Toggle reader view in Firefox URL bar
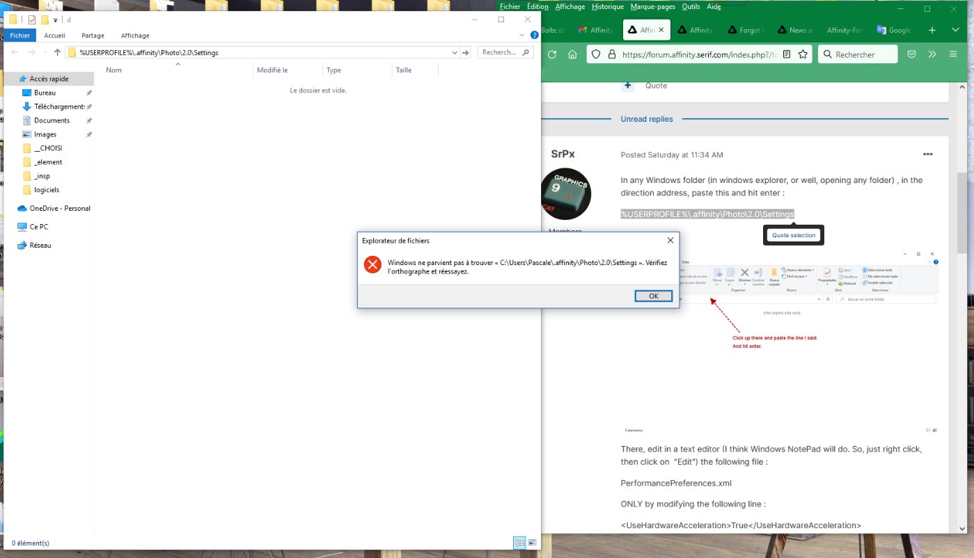This screenshot has height=558, width=974. pos(787,54)
